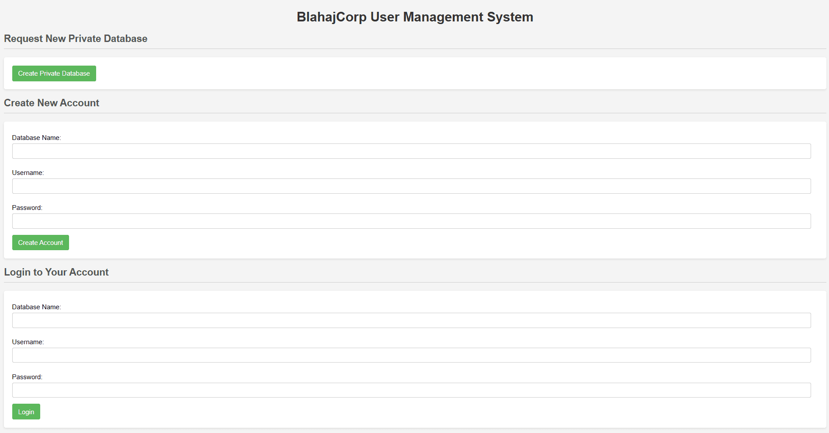Click the green Login button

point(26,412)
